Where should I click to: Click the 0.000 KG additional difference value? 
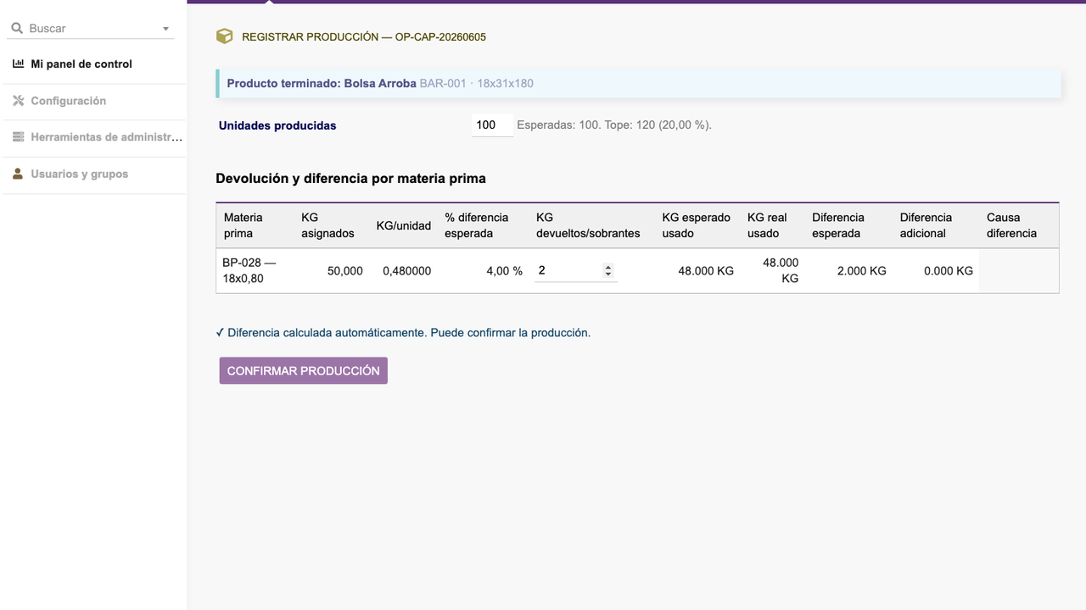point(949,271)
